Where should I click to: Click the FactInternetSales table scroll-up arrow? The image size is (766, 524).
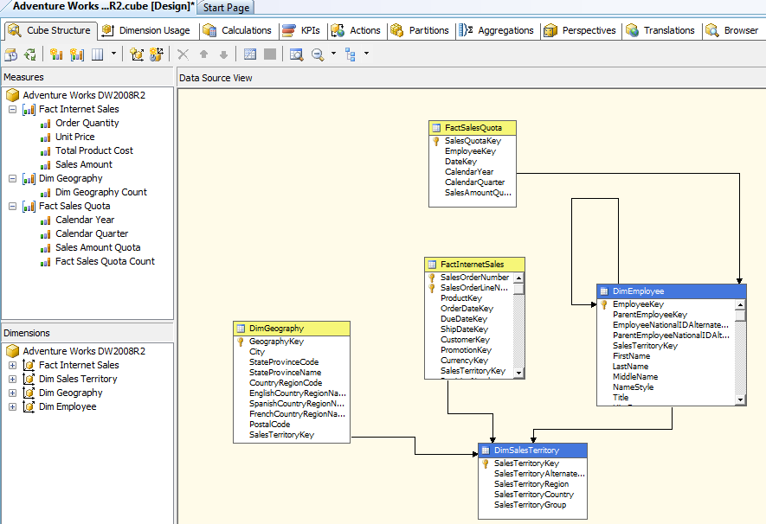pos(518,278)
